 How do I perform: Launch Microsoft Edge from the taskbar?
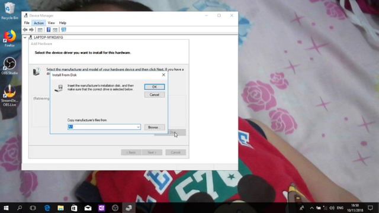[x=47, y=208]
